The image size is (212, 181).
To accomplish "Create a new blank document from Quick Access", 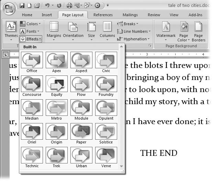I will click(x=29, y=6).
